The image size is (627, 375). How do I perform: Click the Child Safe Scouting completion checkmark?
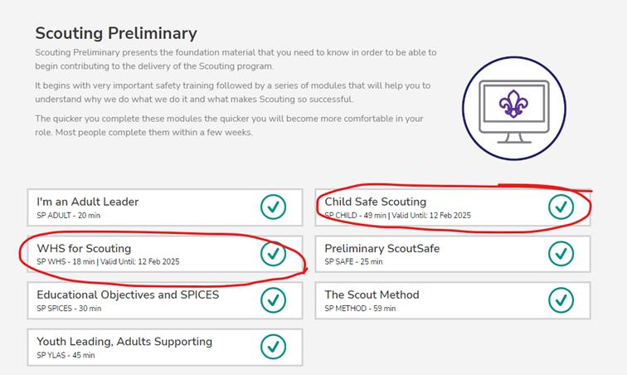pyautogui.click(x=561, y=207)
